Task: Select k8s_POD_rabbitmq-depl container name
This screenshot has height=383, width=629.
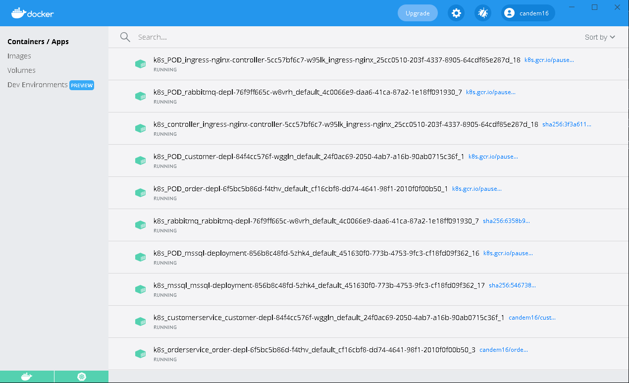Action: 308,92
